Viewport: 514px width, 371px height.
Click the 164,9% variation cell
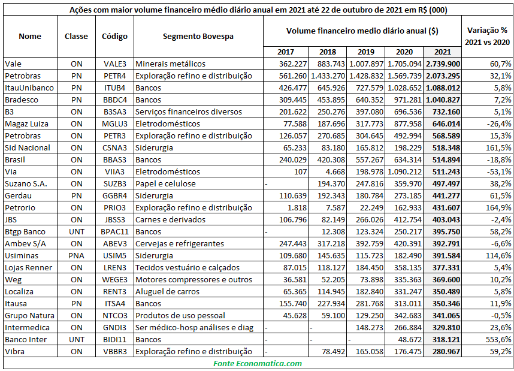tap(487, 207)
